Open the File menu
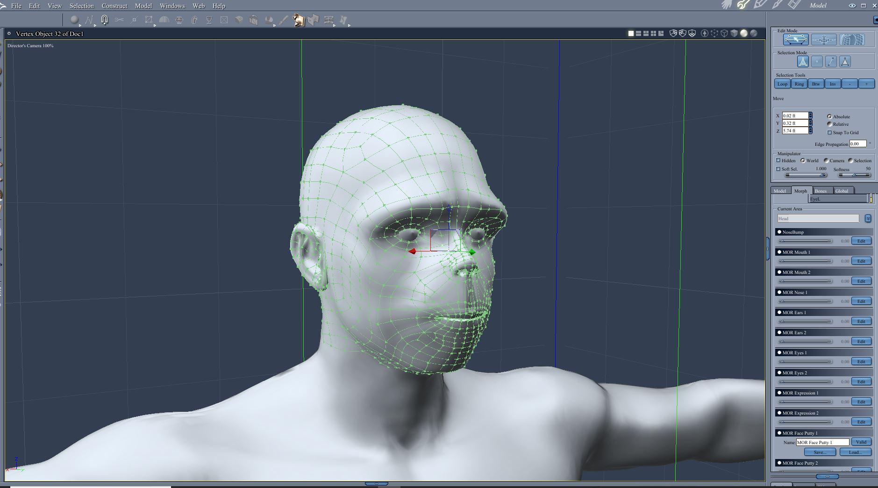This screenshot has height=488, width=878. (16, 6)
